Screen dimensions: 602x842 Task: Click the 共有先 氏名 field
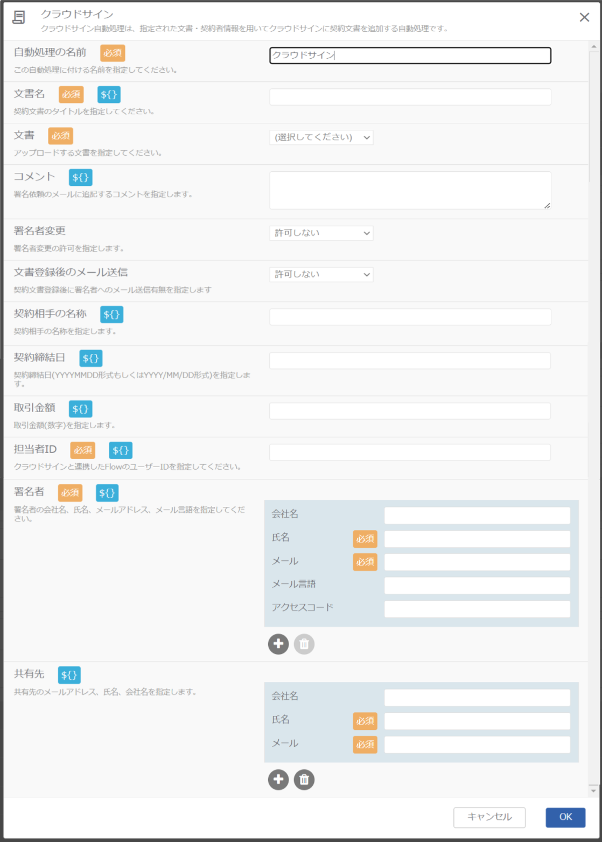(x=477, y=721)
